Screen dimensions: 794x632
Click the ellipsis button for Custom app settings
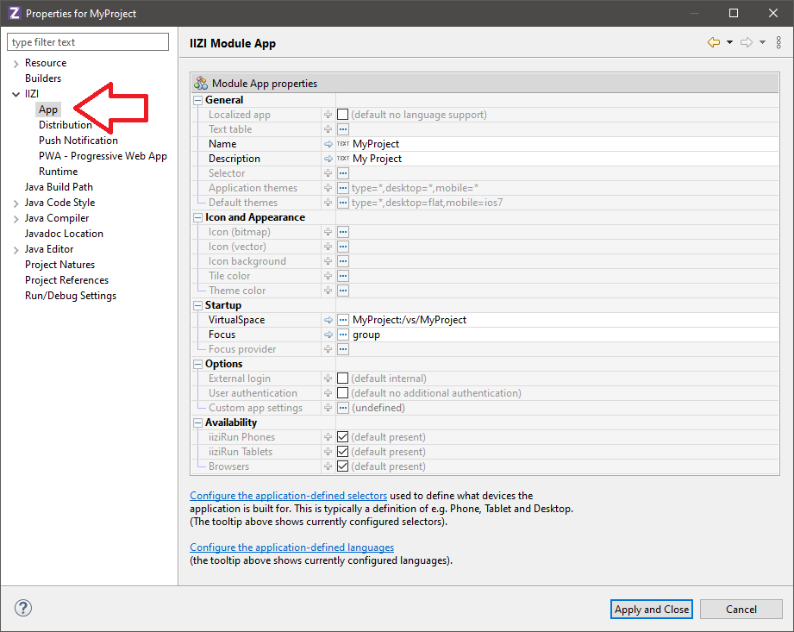pyautogui.click(x=343, y=408)
